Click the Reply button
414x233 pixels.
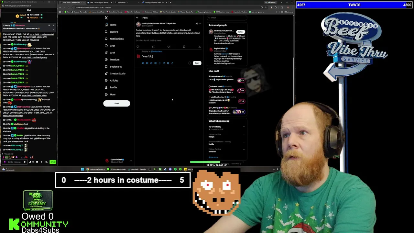(x=197, y=63)
